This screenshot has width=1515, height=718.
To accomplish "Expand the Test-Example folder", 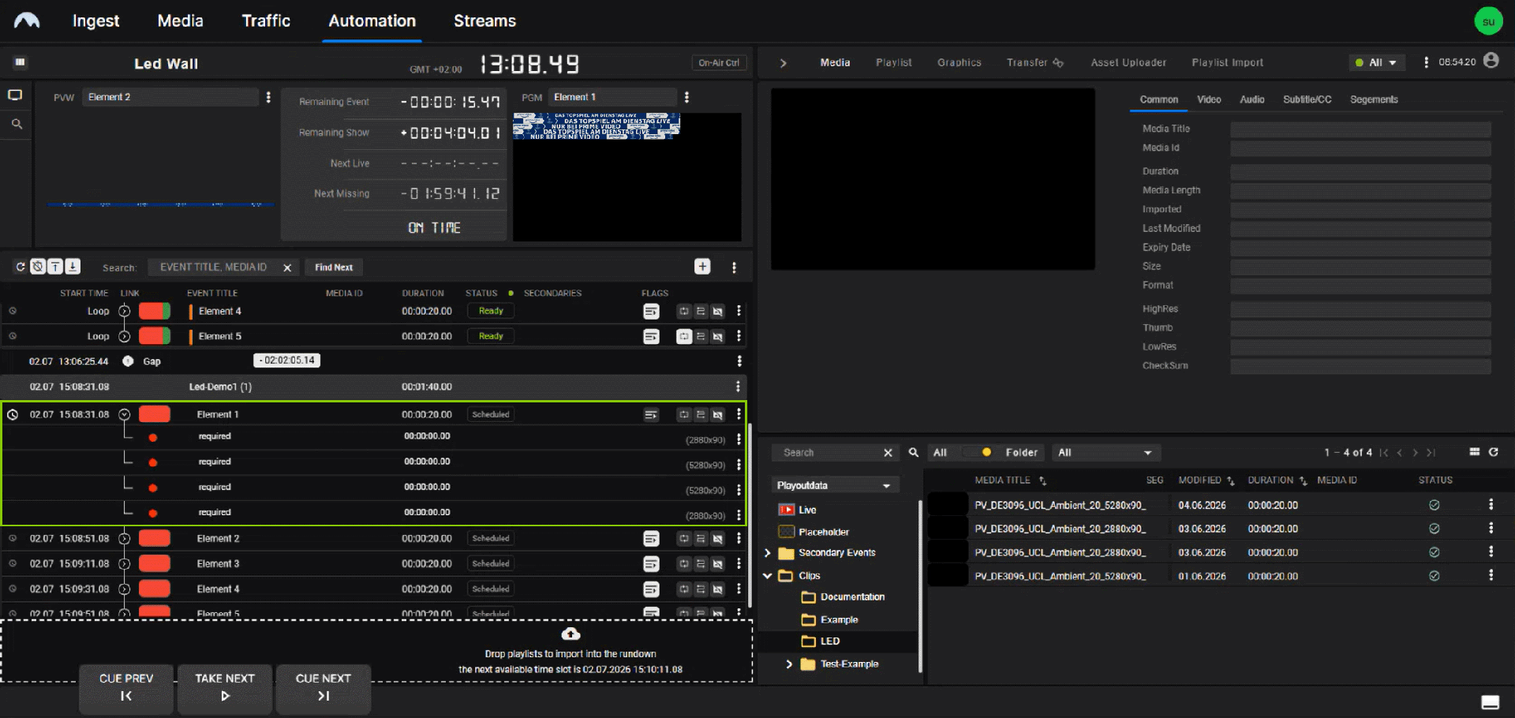I will [789, 664].
